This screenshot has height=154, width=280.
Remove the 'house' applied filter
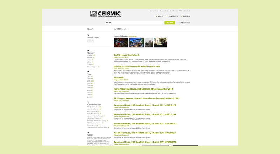tap(91, 41)
